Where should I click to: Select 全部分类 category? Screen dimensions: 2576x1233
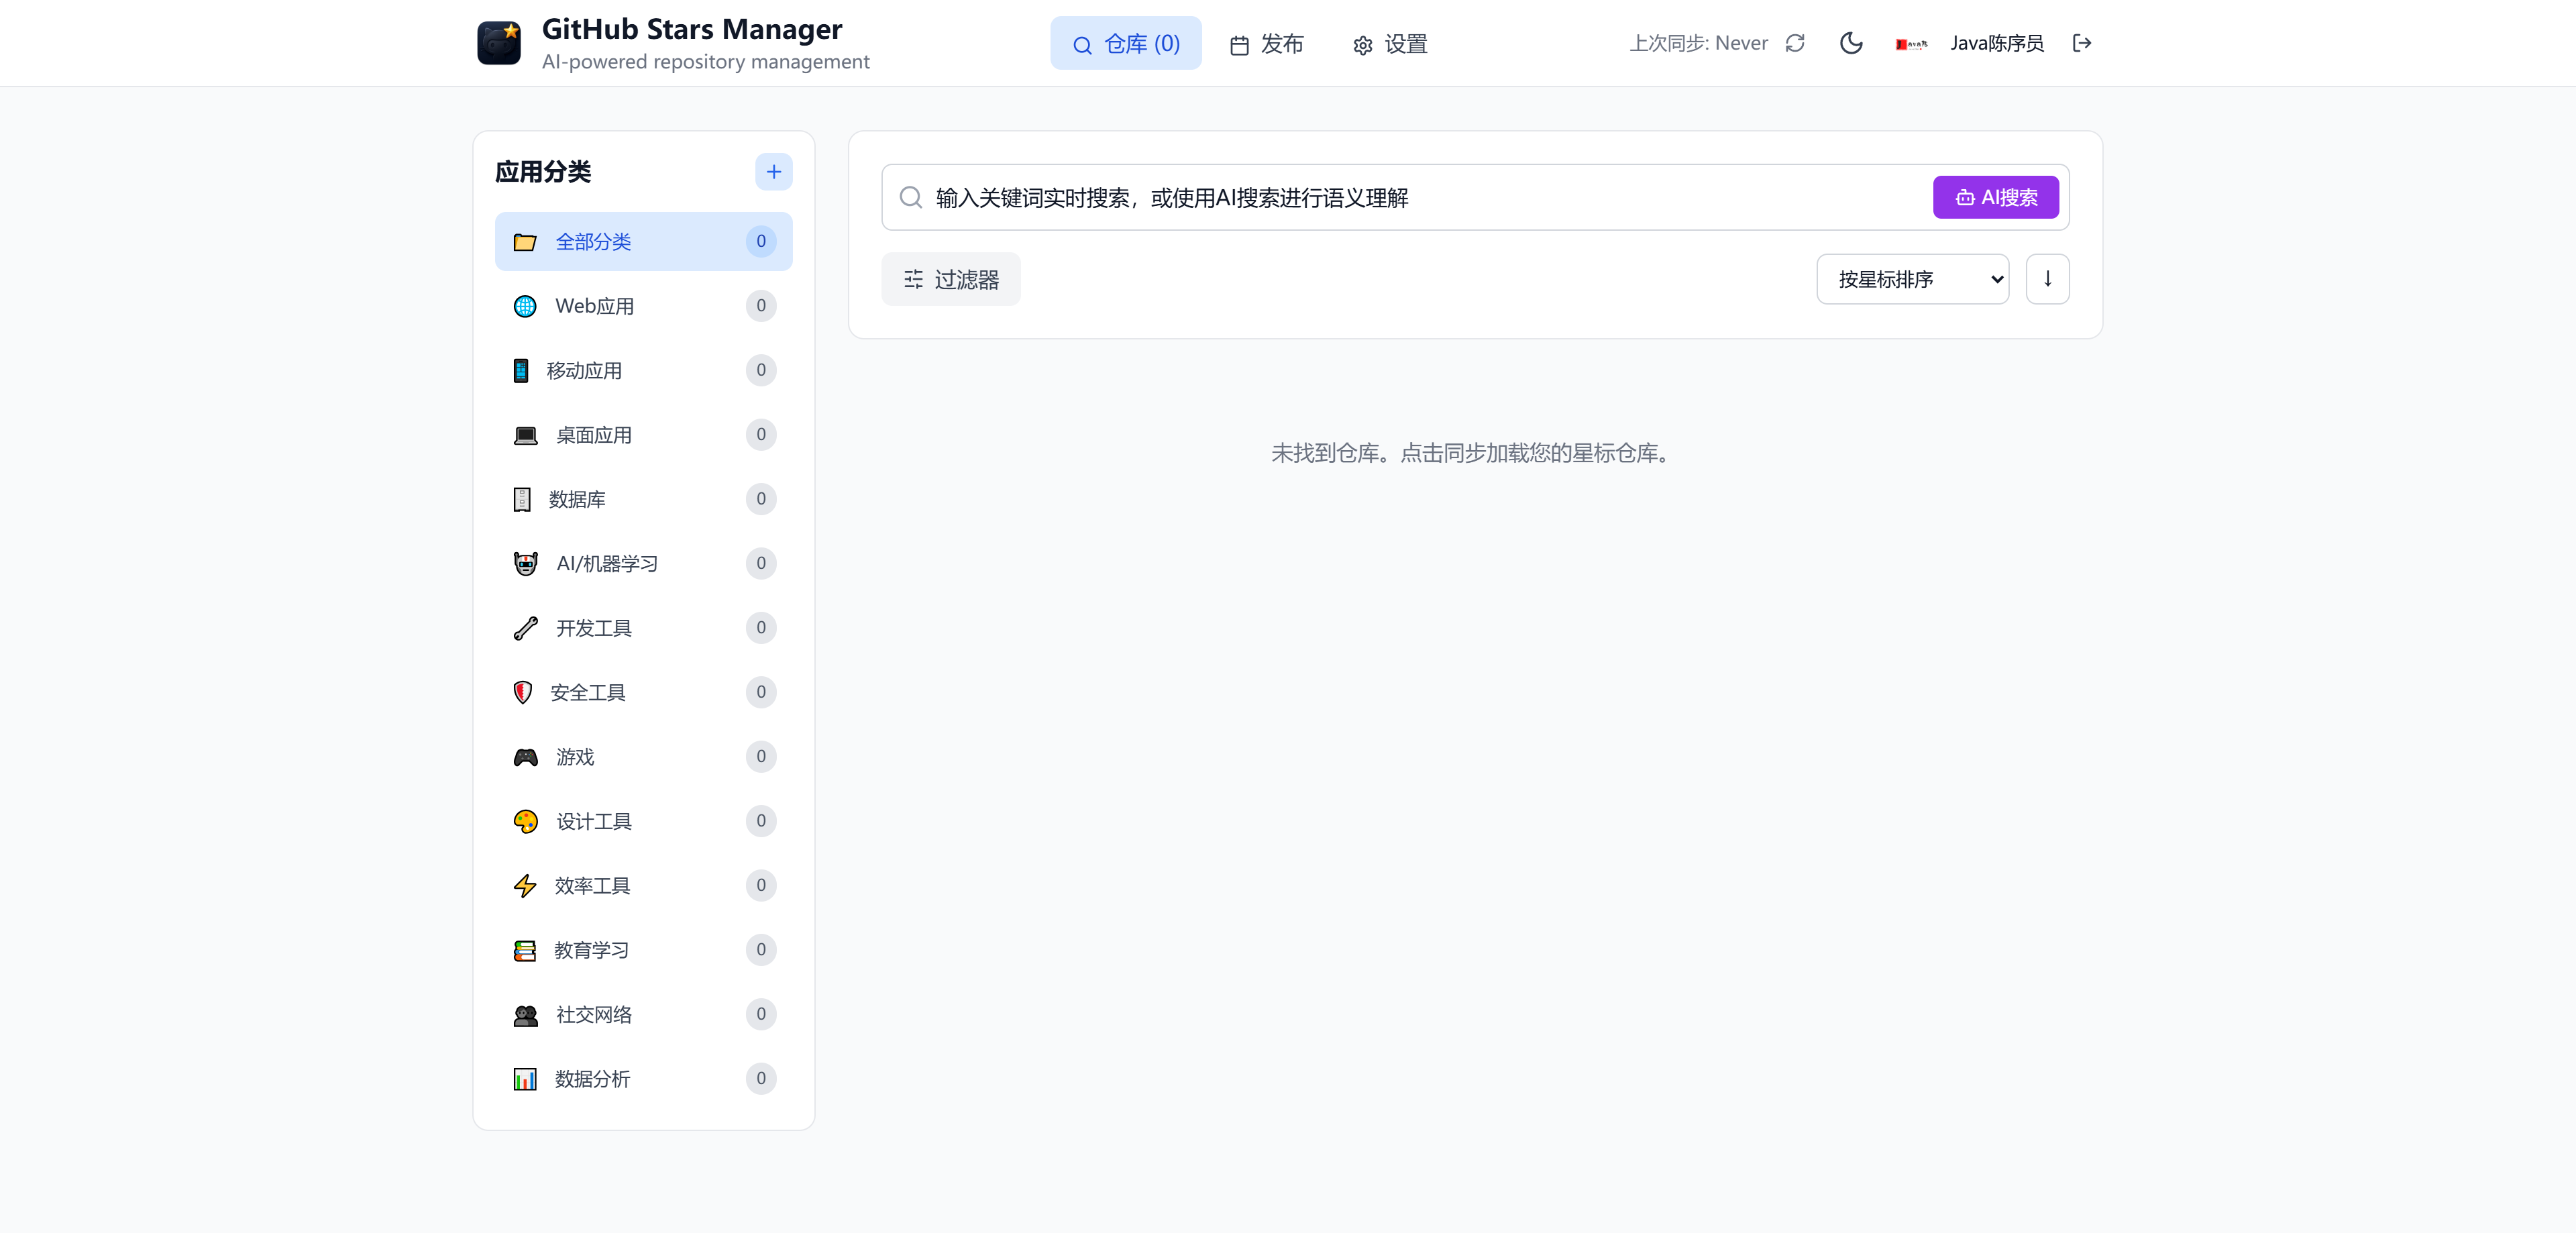[x=643, y=242]
